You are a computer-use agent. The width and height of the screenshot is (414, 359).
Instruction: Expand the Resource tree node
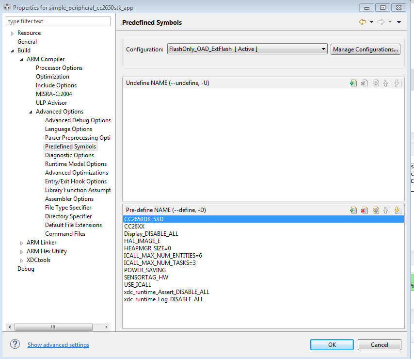pyautogui.click(x=12, y=33)
